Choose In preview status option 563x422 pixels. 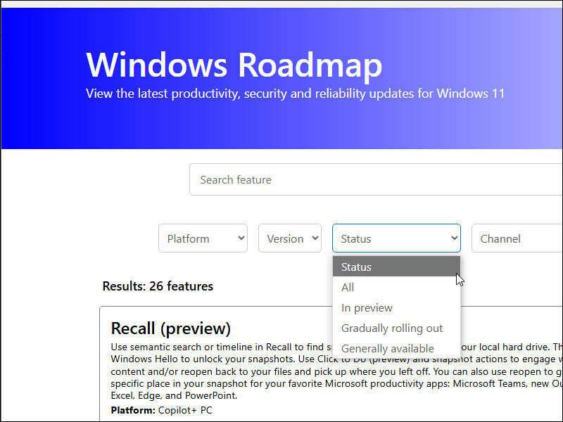point(396,307)
